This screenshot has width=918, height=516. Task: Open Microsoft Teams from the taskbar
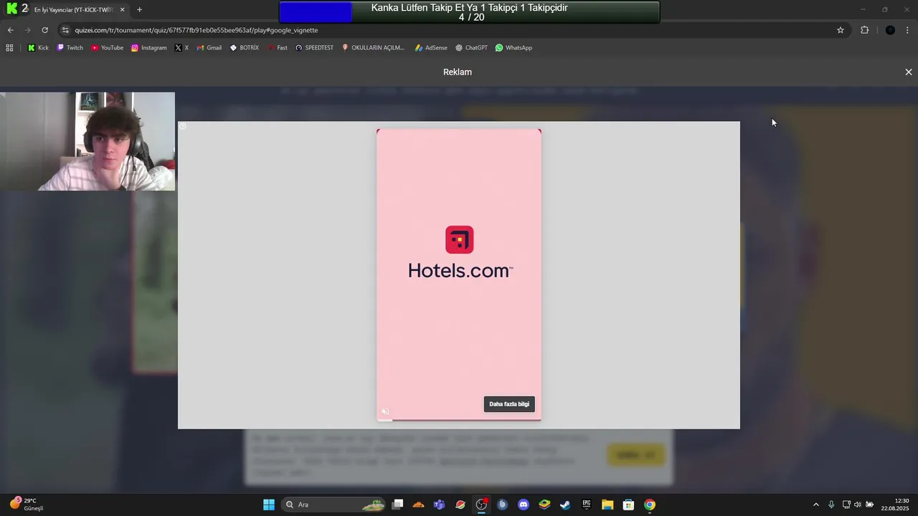tap(440, 505)
